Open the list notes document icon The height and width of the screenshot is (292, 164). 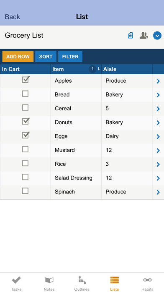coord(130,35)
